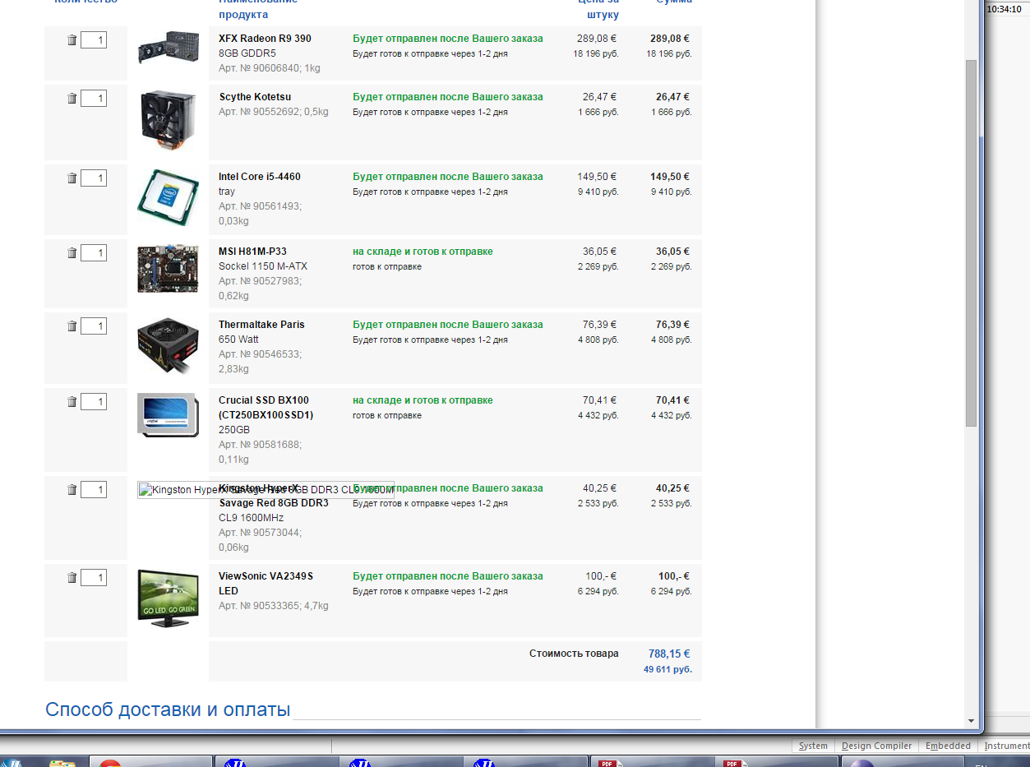Click total price 788,15 €
Viewport: 1030px width, 767px height.
(x=669, y=654)
